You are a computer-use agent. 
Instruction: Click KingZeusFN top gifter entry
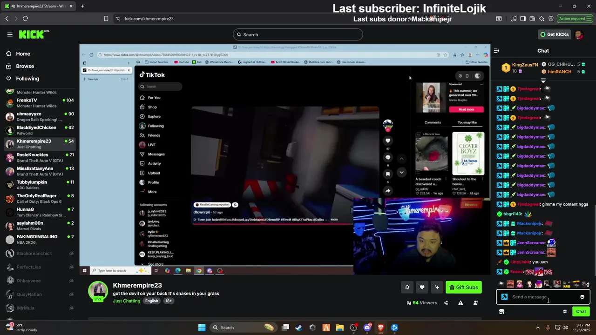[520, 68]
